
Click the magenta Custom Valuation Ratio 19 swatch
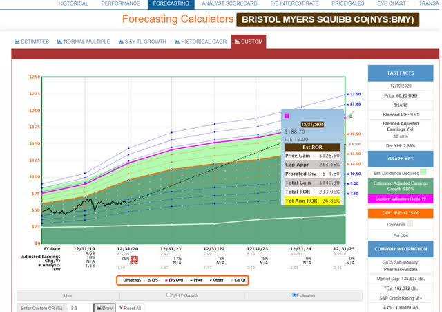coord(401,199)
